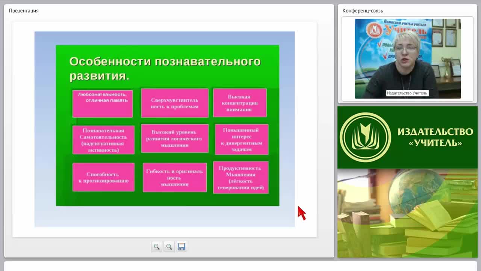Save the presentation with the floppy disk icon
481x271 pixels.
(182, 247)
